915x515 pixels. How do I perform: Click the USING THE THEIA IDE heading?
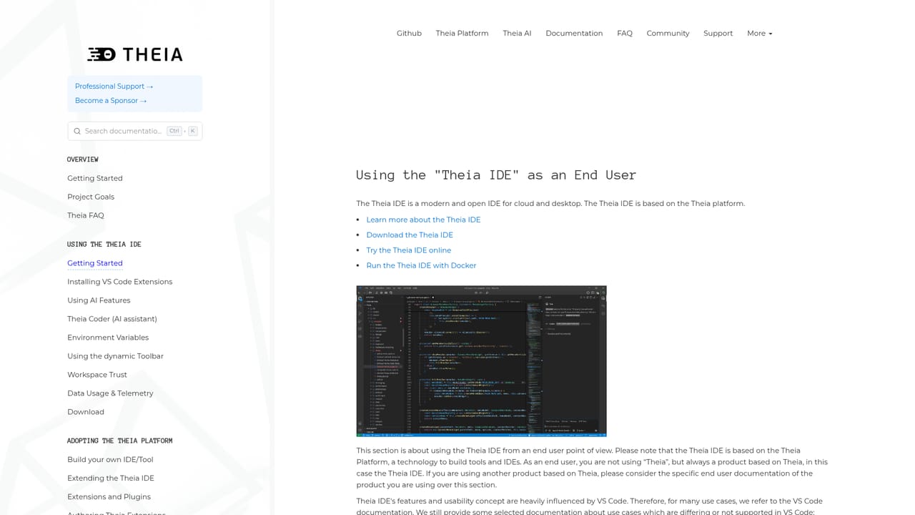click(104, 245)
